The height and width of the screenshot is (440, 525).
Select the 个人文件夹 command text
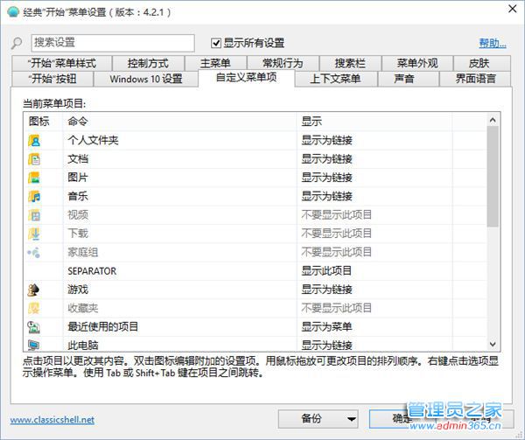click(x=93, y=140)
